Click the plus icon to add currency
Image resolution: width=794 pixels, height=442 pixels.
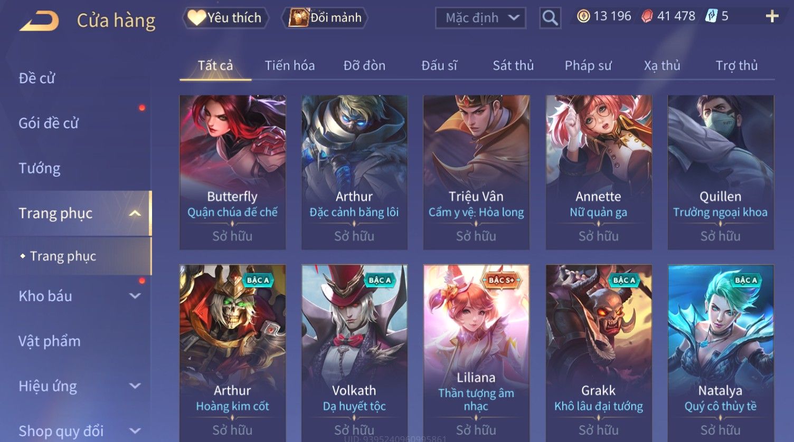pos(772,16)
